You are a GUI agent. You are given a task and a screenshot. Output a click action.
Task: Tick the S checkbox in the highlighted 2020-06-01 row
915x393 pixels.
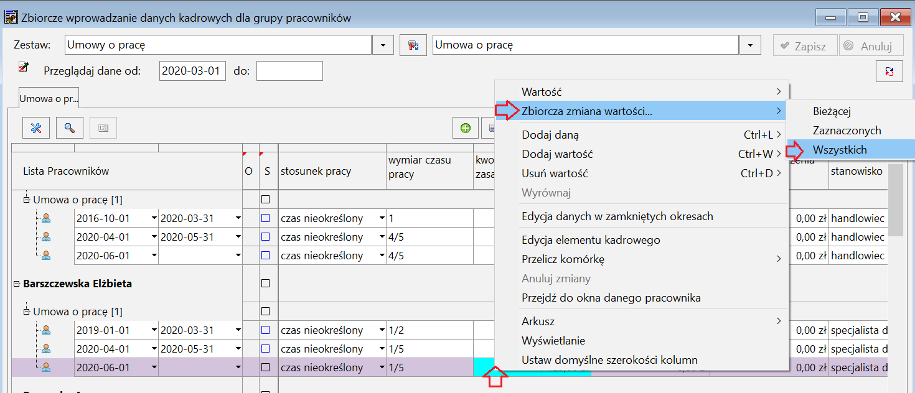[266, 368]
